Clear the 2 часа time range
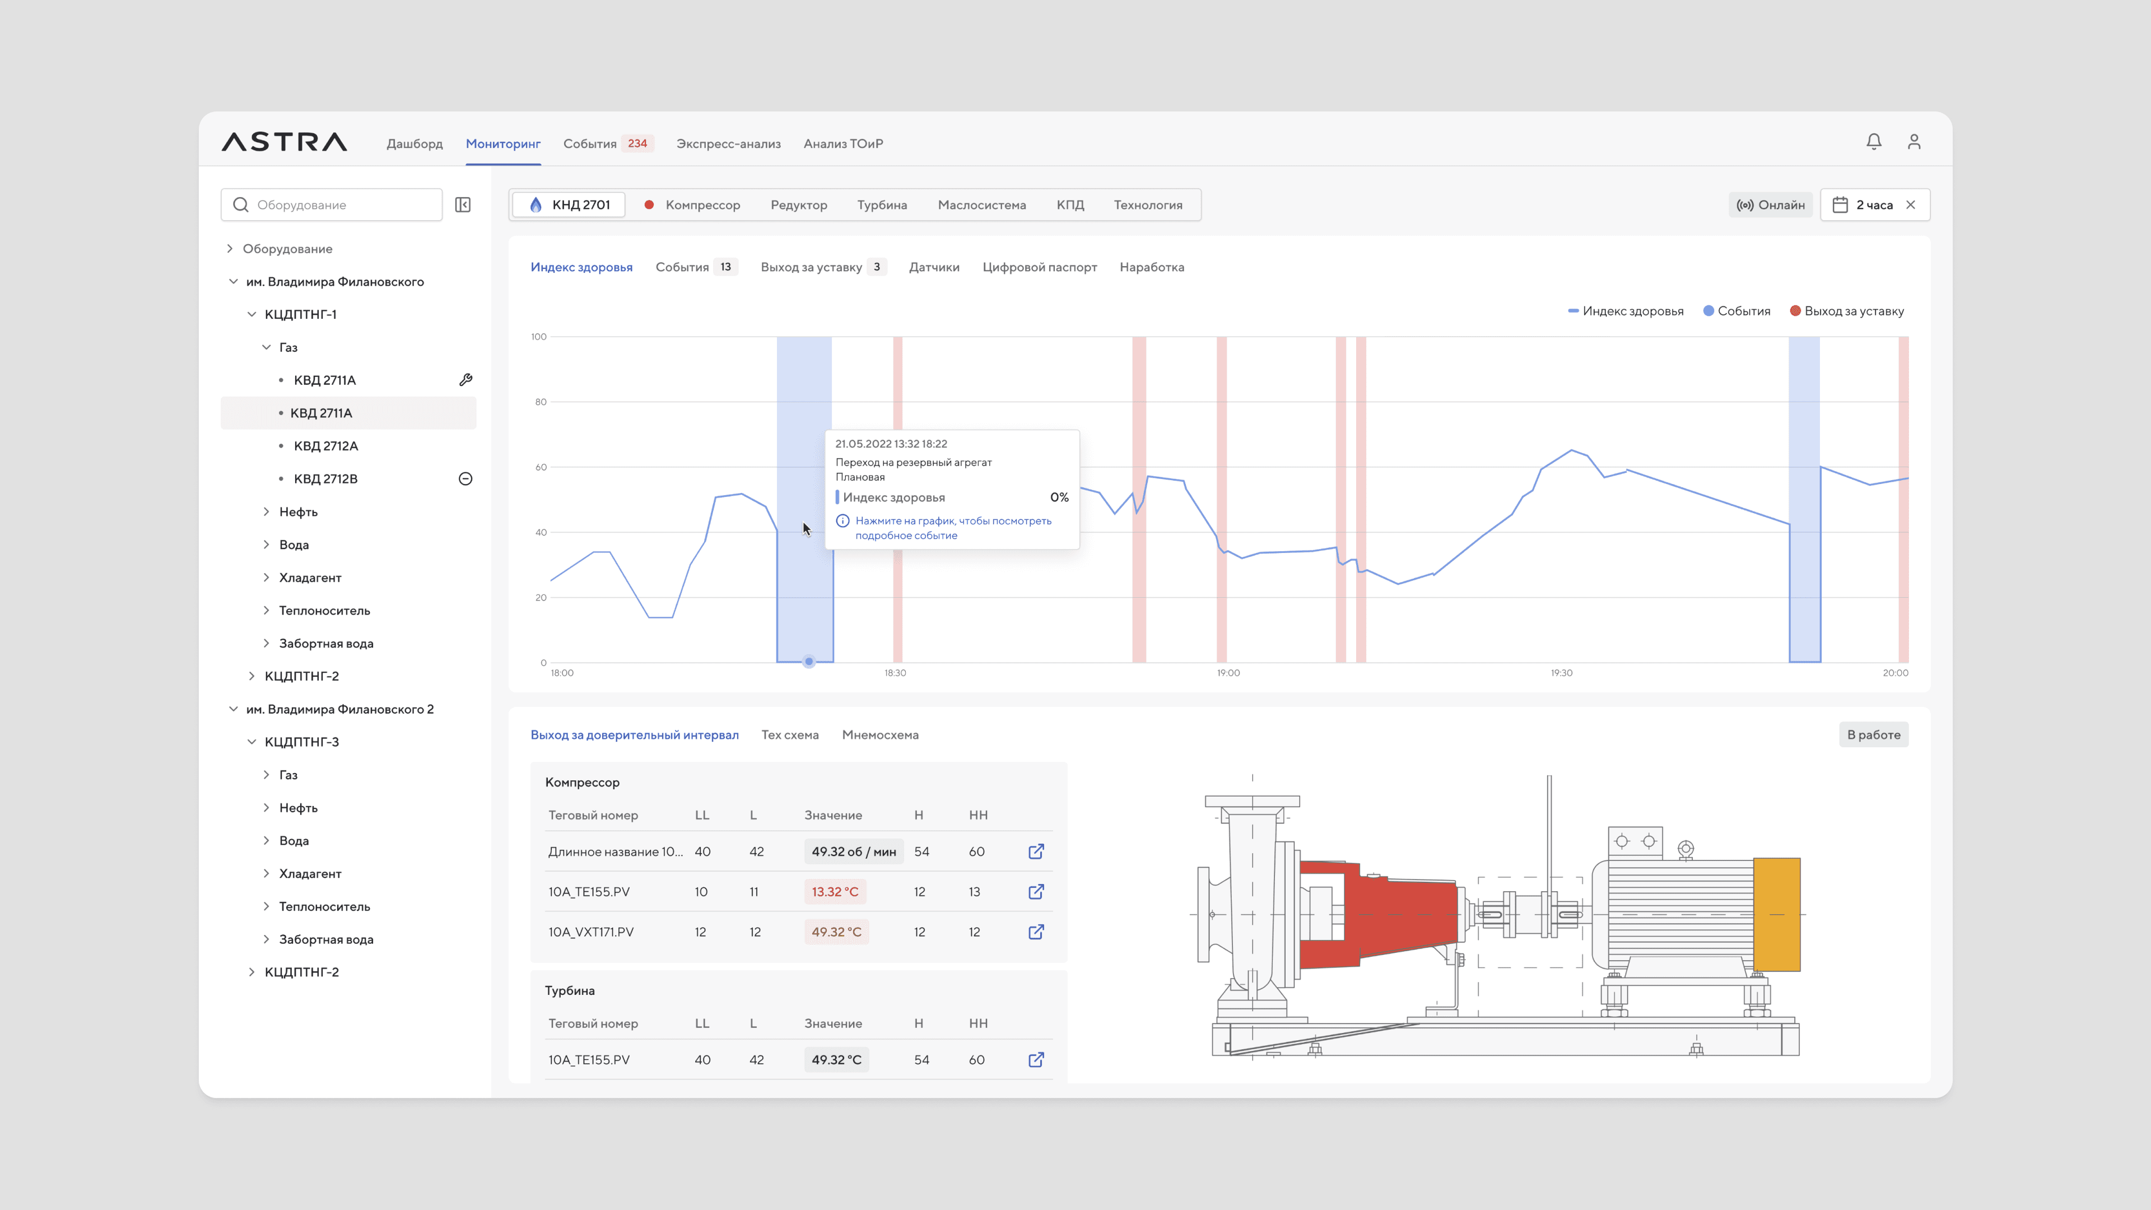 point(1911,204)
